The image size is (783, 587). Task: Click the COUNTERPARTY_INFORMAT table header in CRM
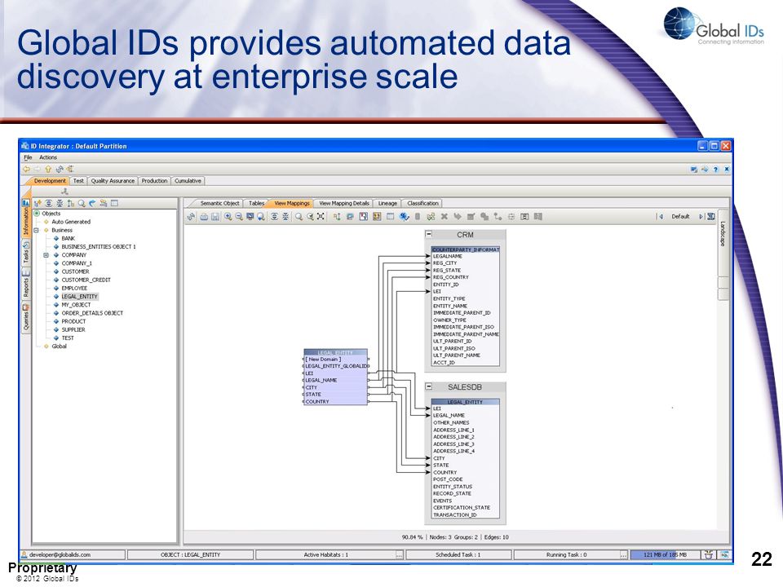[x=466, y=249]
